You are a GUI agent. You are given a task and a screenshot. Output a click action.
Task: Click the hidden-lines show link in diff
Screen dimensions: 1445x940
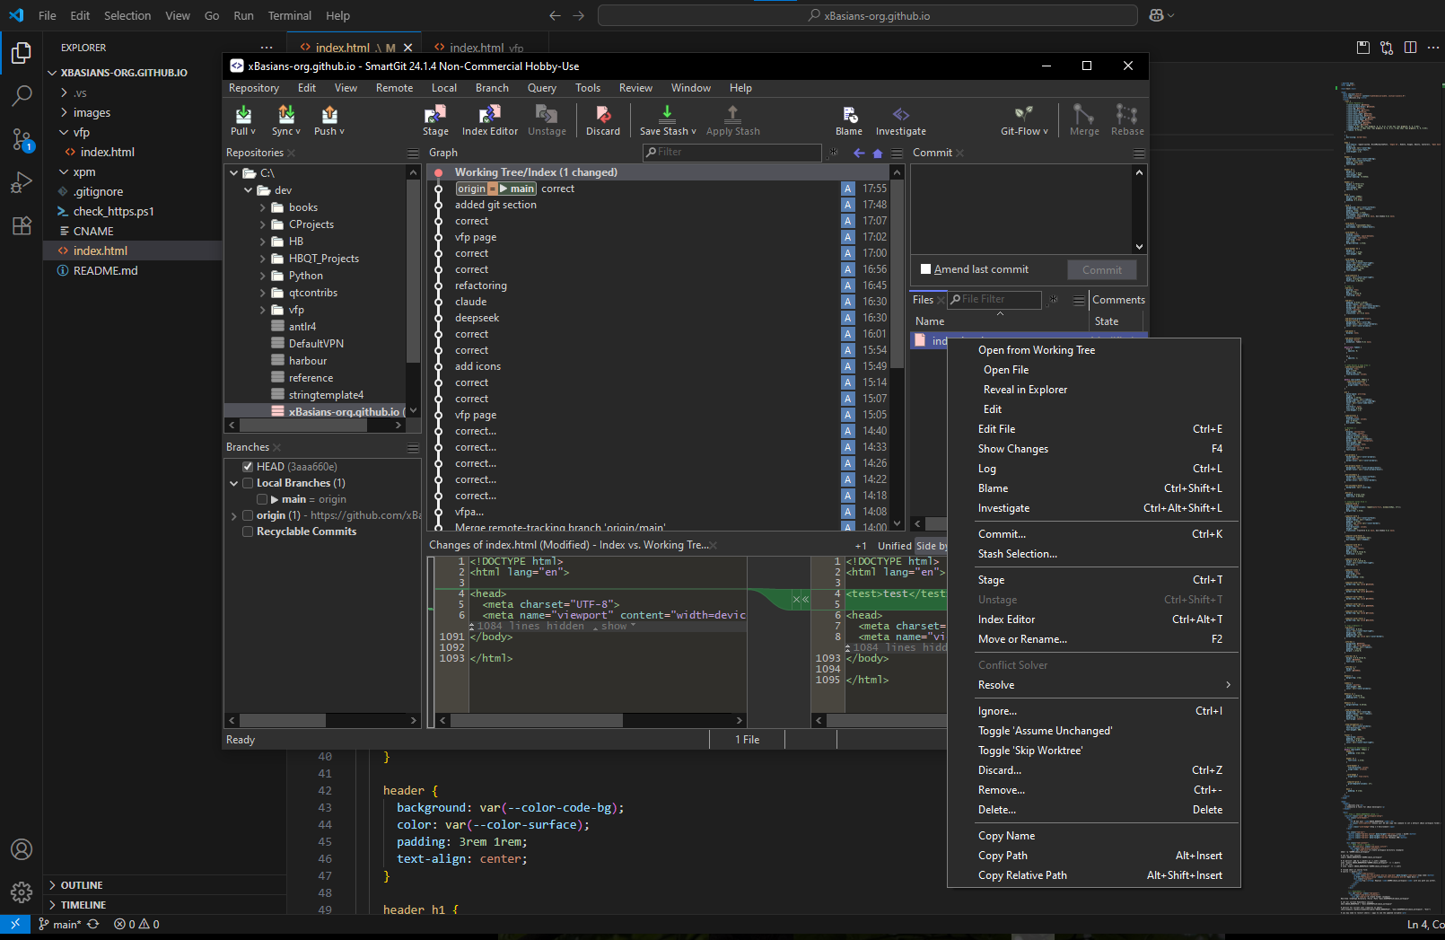pos(614,626)
